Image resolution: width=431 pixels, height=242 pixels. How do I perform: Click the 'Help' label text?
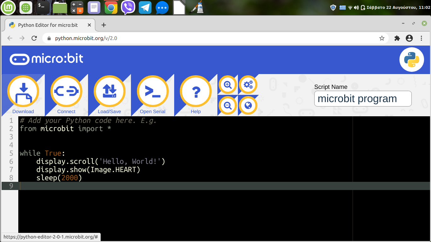pos(196,112)
